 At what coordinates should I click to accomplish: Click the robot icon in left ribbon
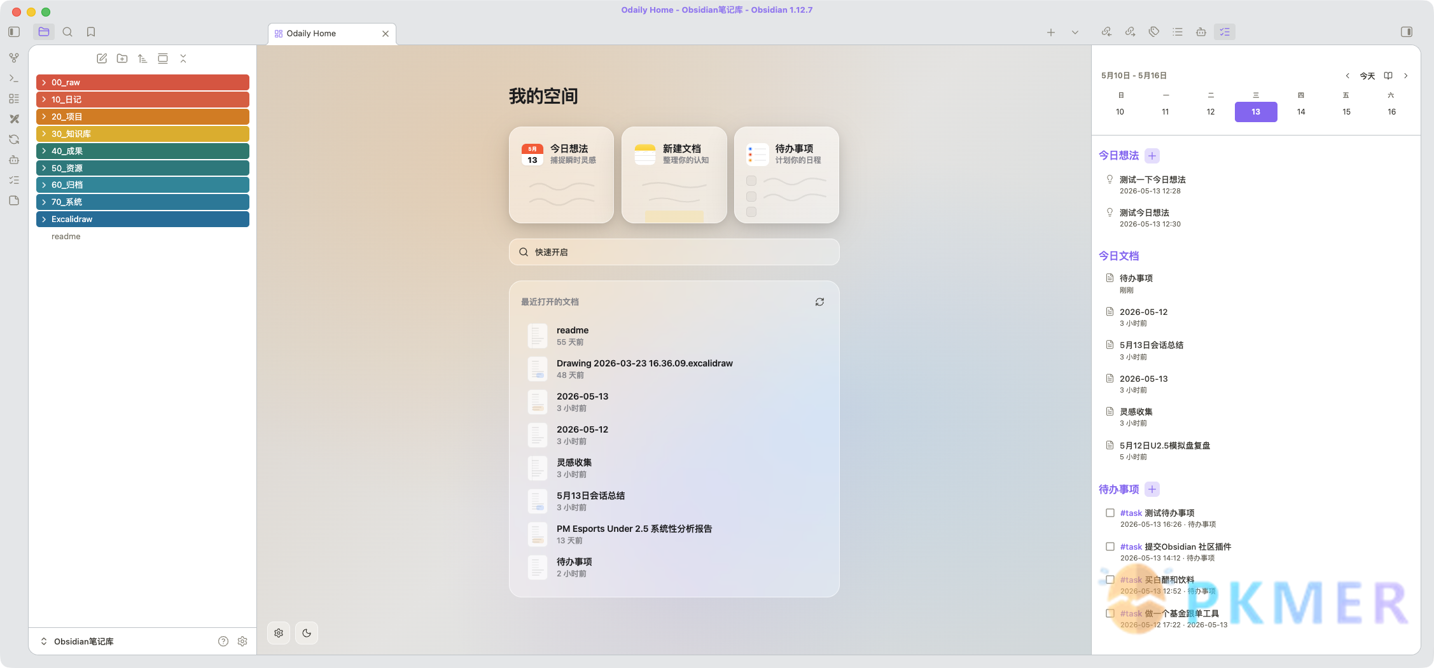coord(14,160)
